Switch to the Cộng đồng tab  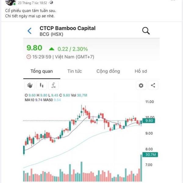point(108,71)
